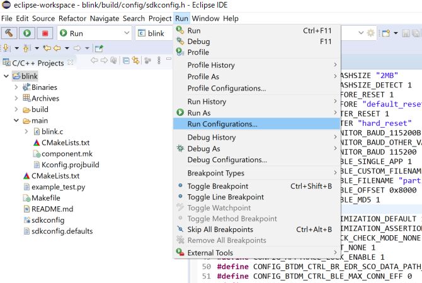The image size is (422, 283).
Task: Choose Toggle Line Breakpoint entry
Action: point(257,197)
